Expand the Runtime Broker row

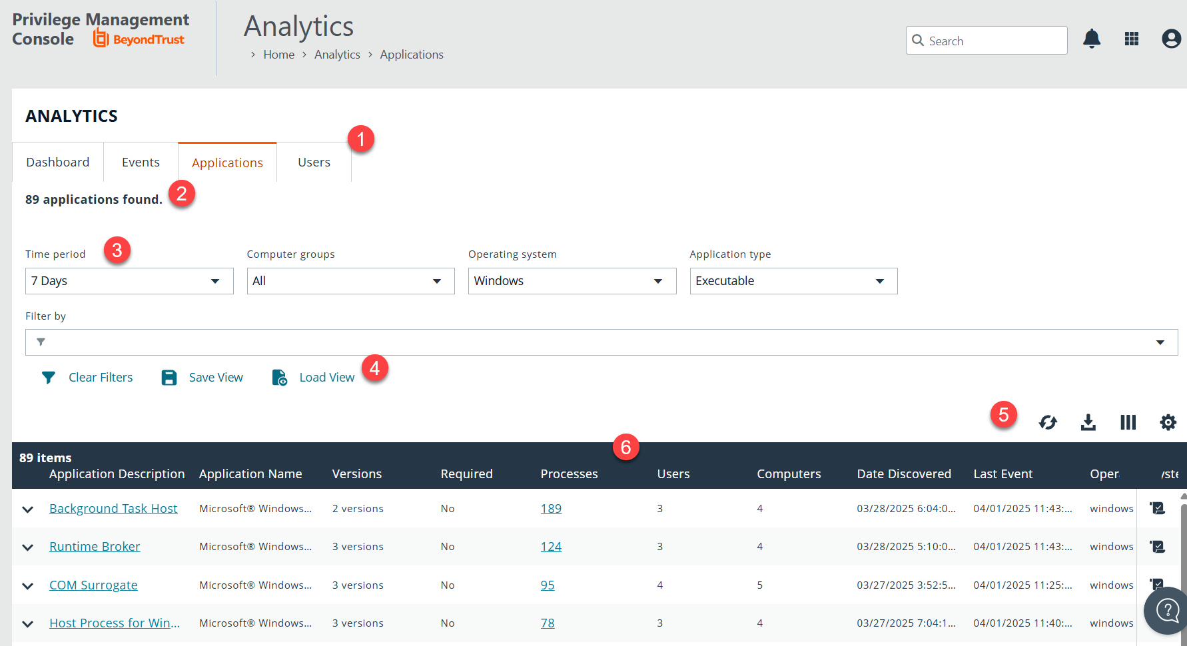click(x=28, y=547)
